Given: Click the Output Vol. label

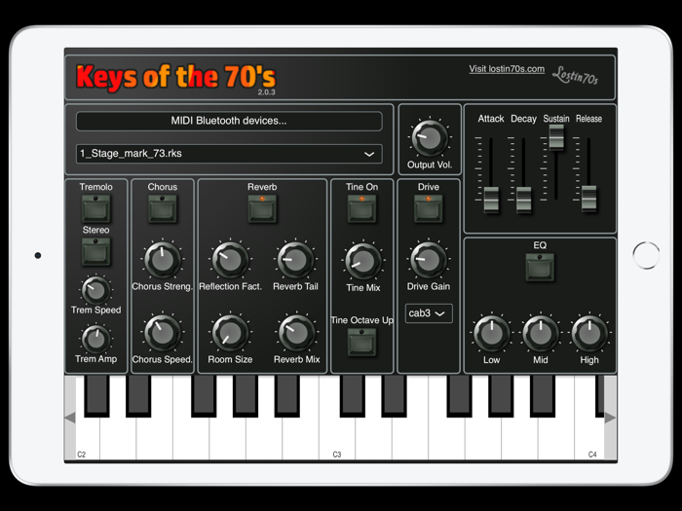Looking at the screenshot, I should click(430, 164).
